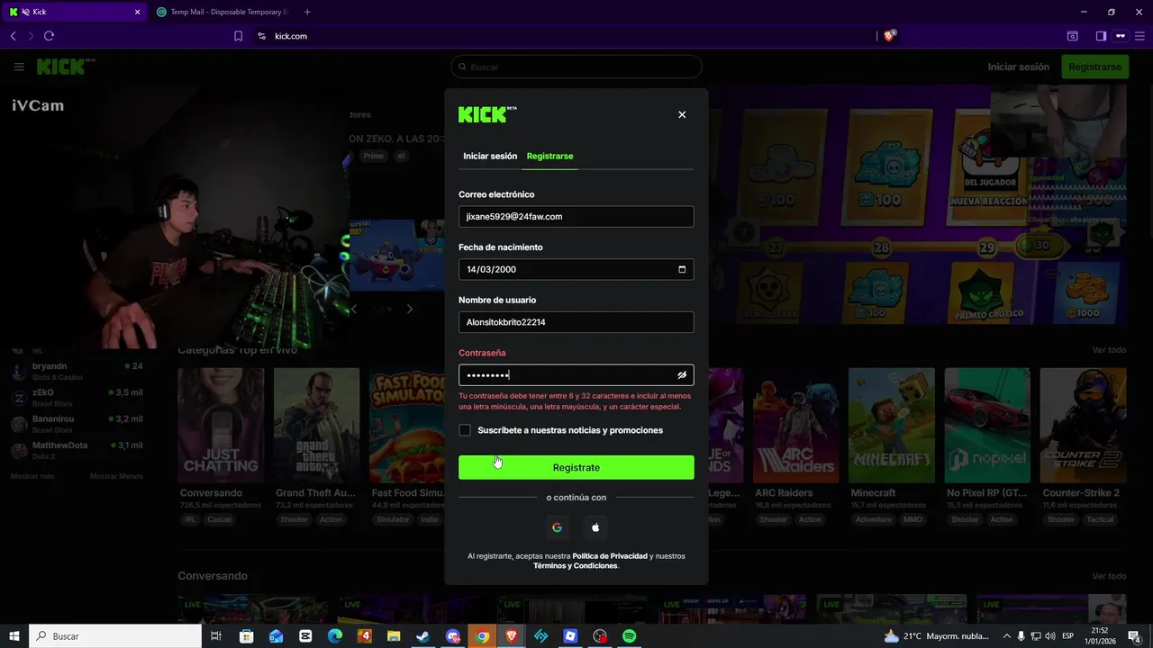Switch to Temp Mail browser tab
1153x648 pixels.
(222, 12)
